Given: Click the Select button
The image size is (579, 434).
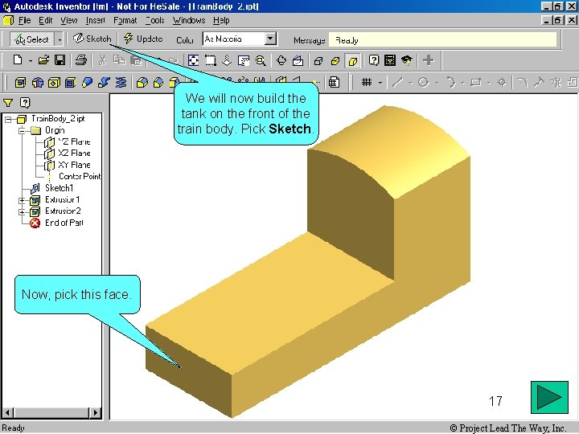Looking at the screenshot, I should click(x=32, y=39).
